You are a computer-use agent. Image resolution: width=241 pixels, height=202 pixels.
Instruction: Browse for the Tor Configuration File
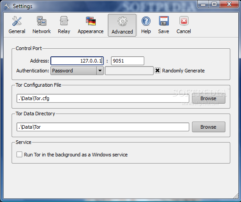(208, 98)
